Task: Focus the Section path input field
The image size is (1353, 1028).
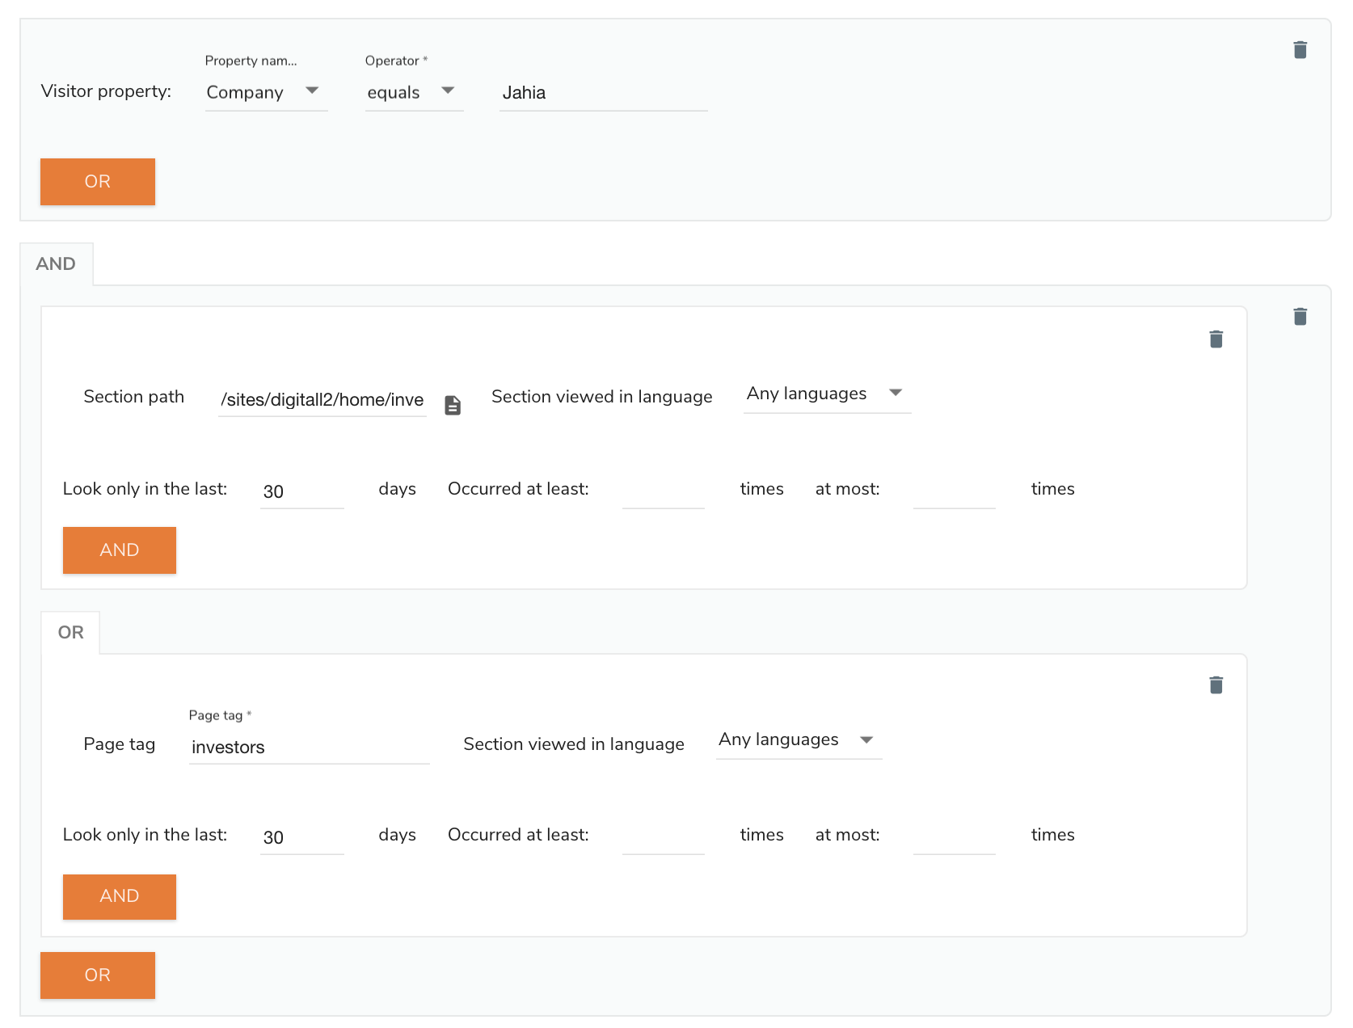Action: pyautogui.click(x=322, y=400)
